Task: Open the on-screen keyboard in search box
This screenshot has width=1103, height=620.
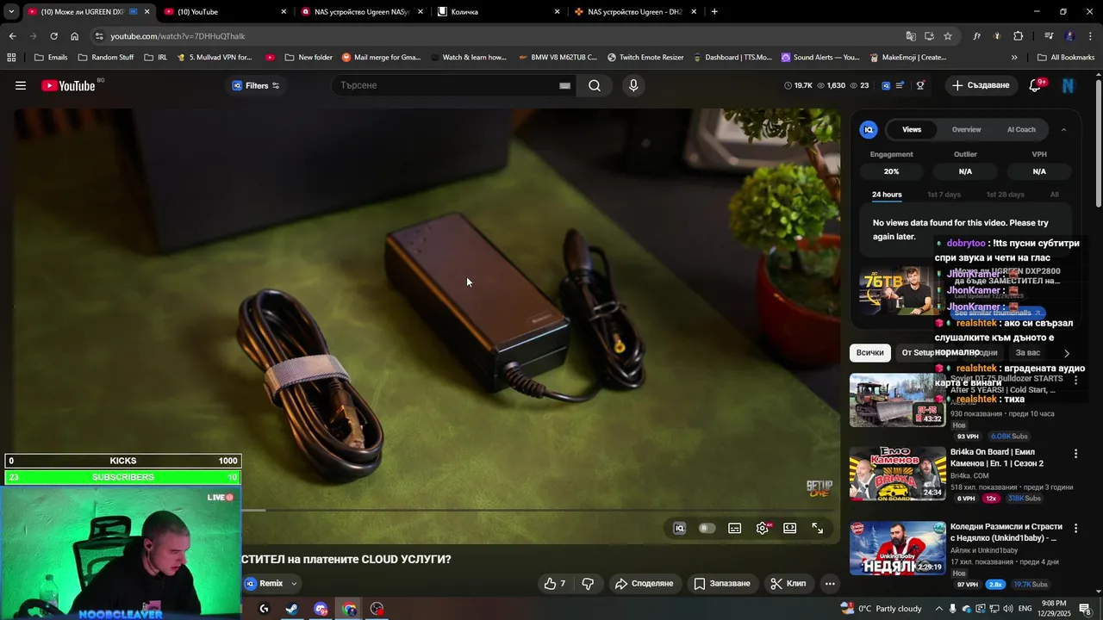Action: (564, 85)
